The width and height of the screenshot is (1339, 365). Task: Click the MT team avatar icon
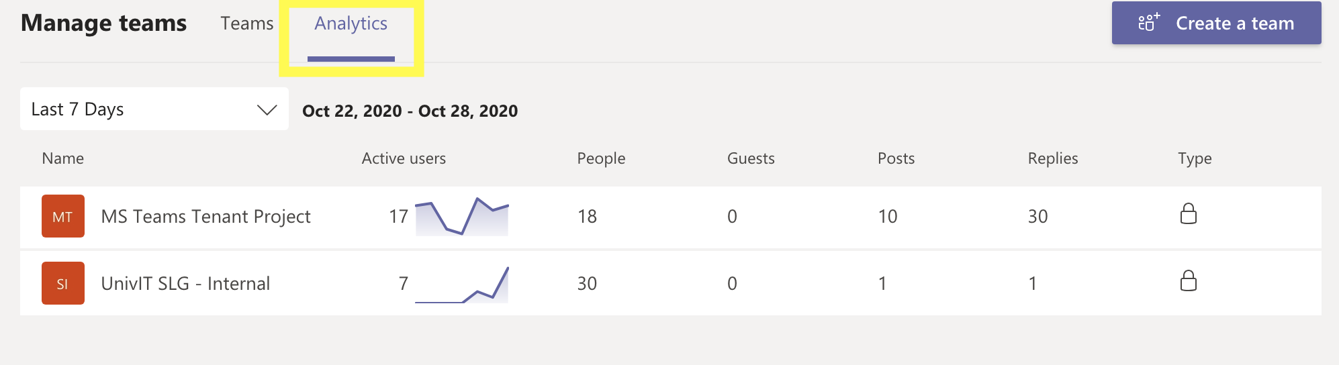(x=63, y=216)
